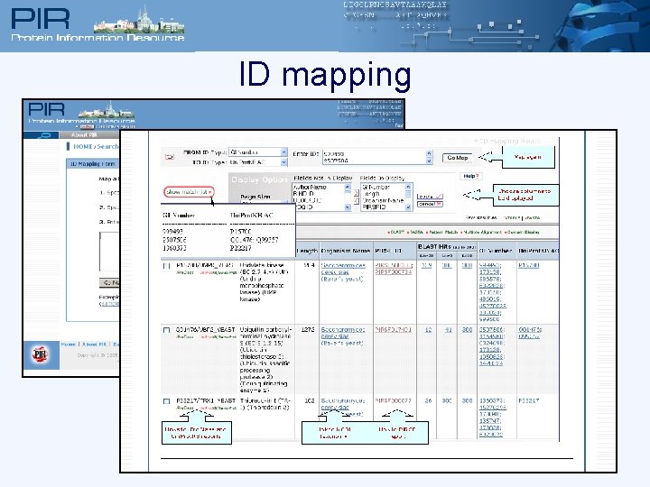Image resolution: width=650 pixels, height=487 pixels.
Task: Open About PIR tab in background window
Action: point(84,135)
